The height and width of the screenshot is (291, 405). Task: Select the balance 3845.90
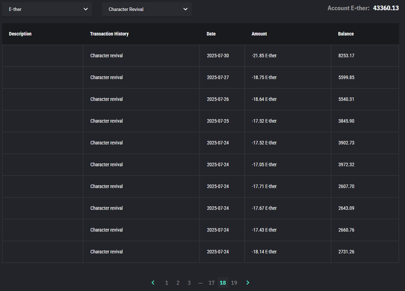(346, 121)
